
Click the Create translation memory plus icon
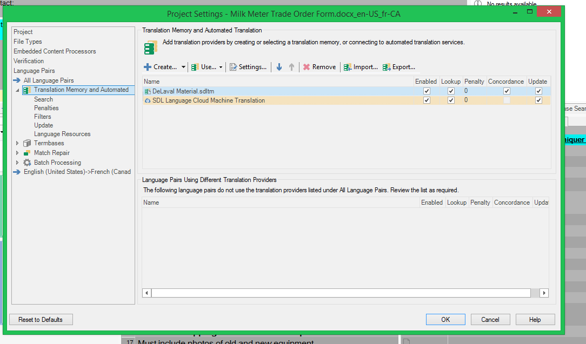click(x=148, y=67)
